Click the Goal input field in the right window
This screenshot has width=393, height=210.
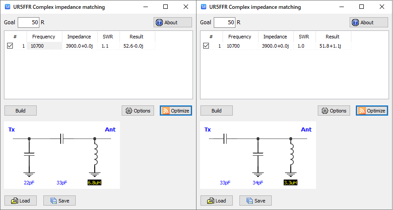[224, 22]
